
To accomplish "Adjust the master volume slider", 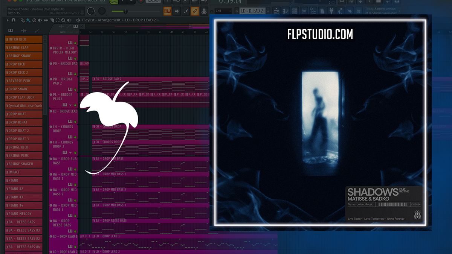I will click(x=125, y=11).
